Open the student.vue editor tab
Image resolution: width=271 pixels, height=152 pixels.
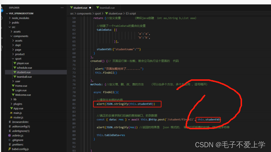(x=80, y=8)
